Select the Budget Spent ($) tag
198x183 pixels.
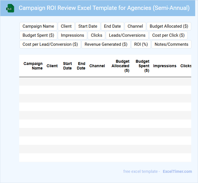coord(38,35)
